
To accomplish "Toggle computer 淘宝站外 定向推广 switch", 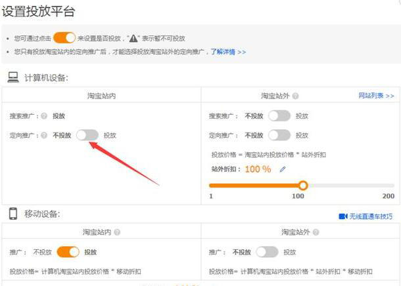I will tap(279, 135).
